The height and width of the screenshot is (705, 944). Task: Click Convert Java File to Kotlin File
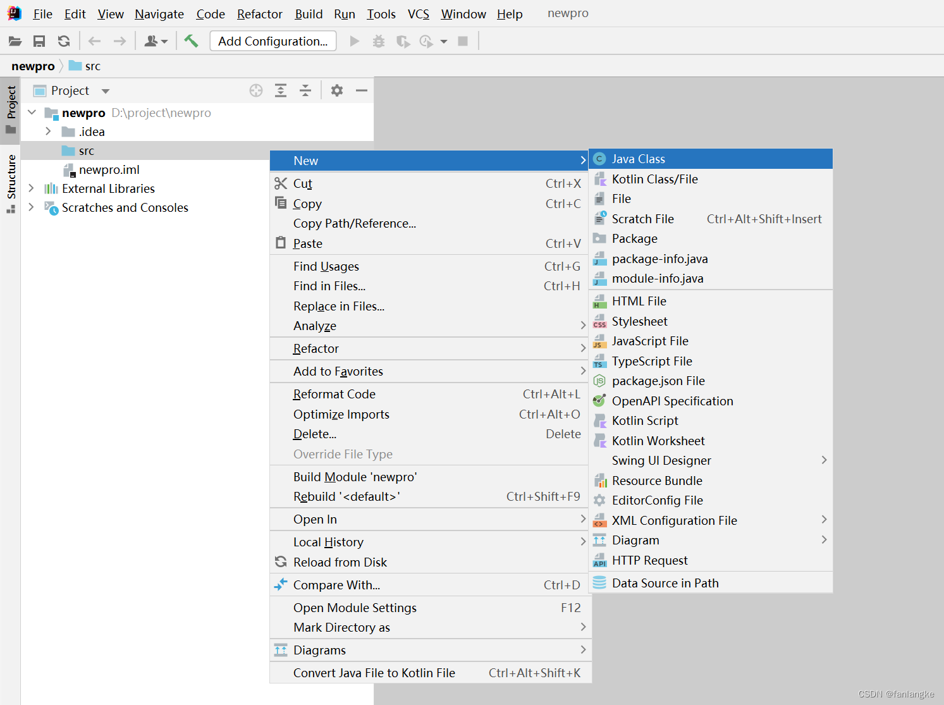coord(429,673)
